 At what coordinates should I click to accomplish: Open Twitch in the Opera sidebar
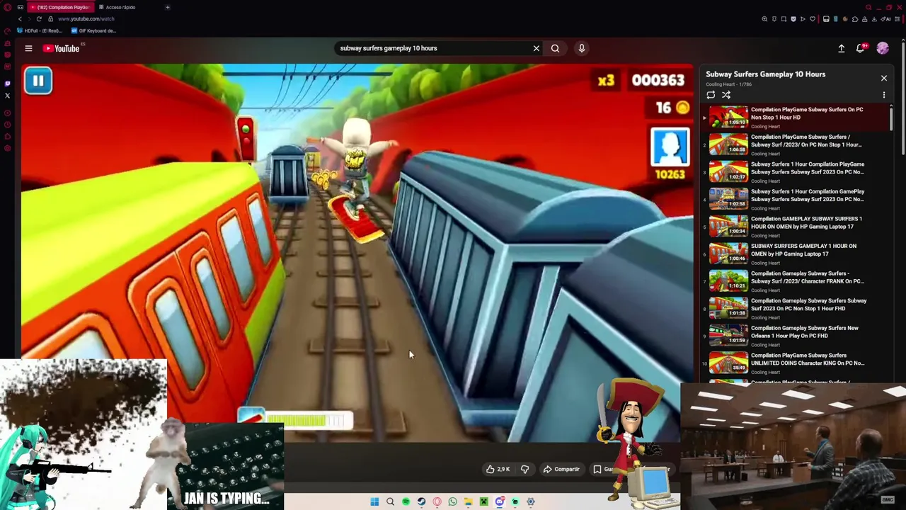tap(7, 84)
